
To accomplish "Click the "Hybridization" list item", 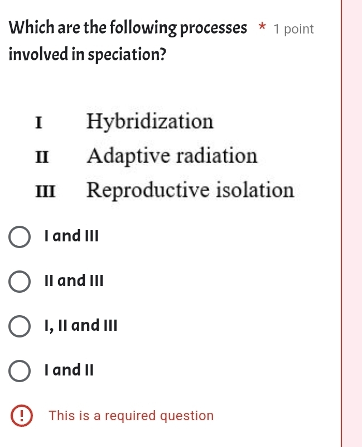I will point(150,122).
